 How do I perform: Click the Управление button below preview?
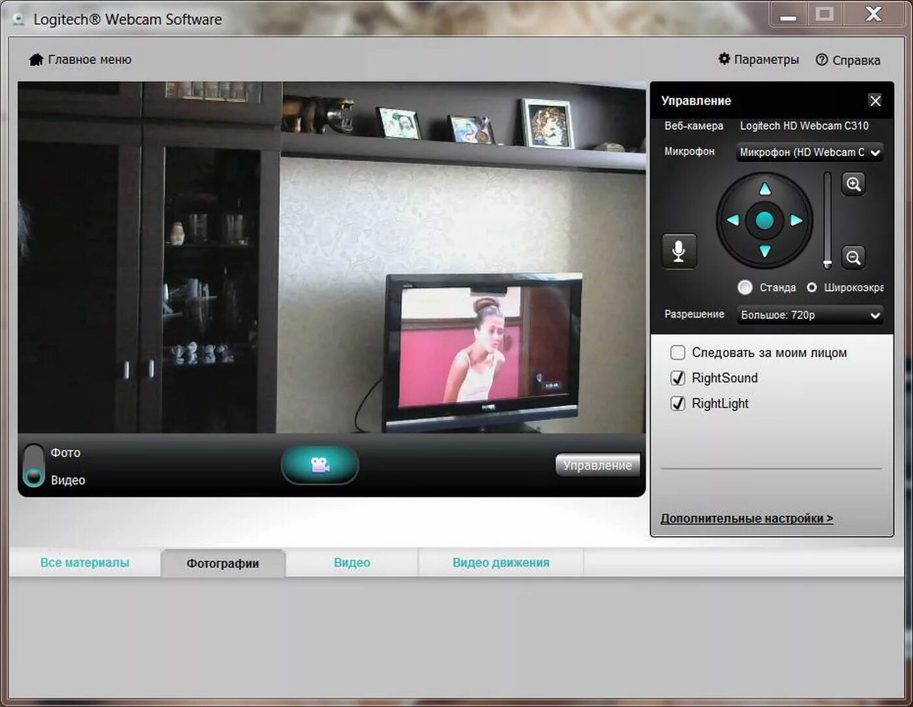[x=597, y=465]
